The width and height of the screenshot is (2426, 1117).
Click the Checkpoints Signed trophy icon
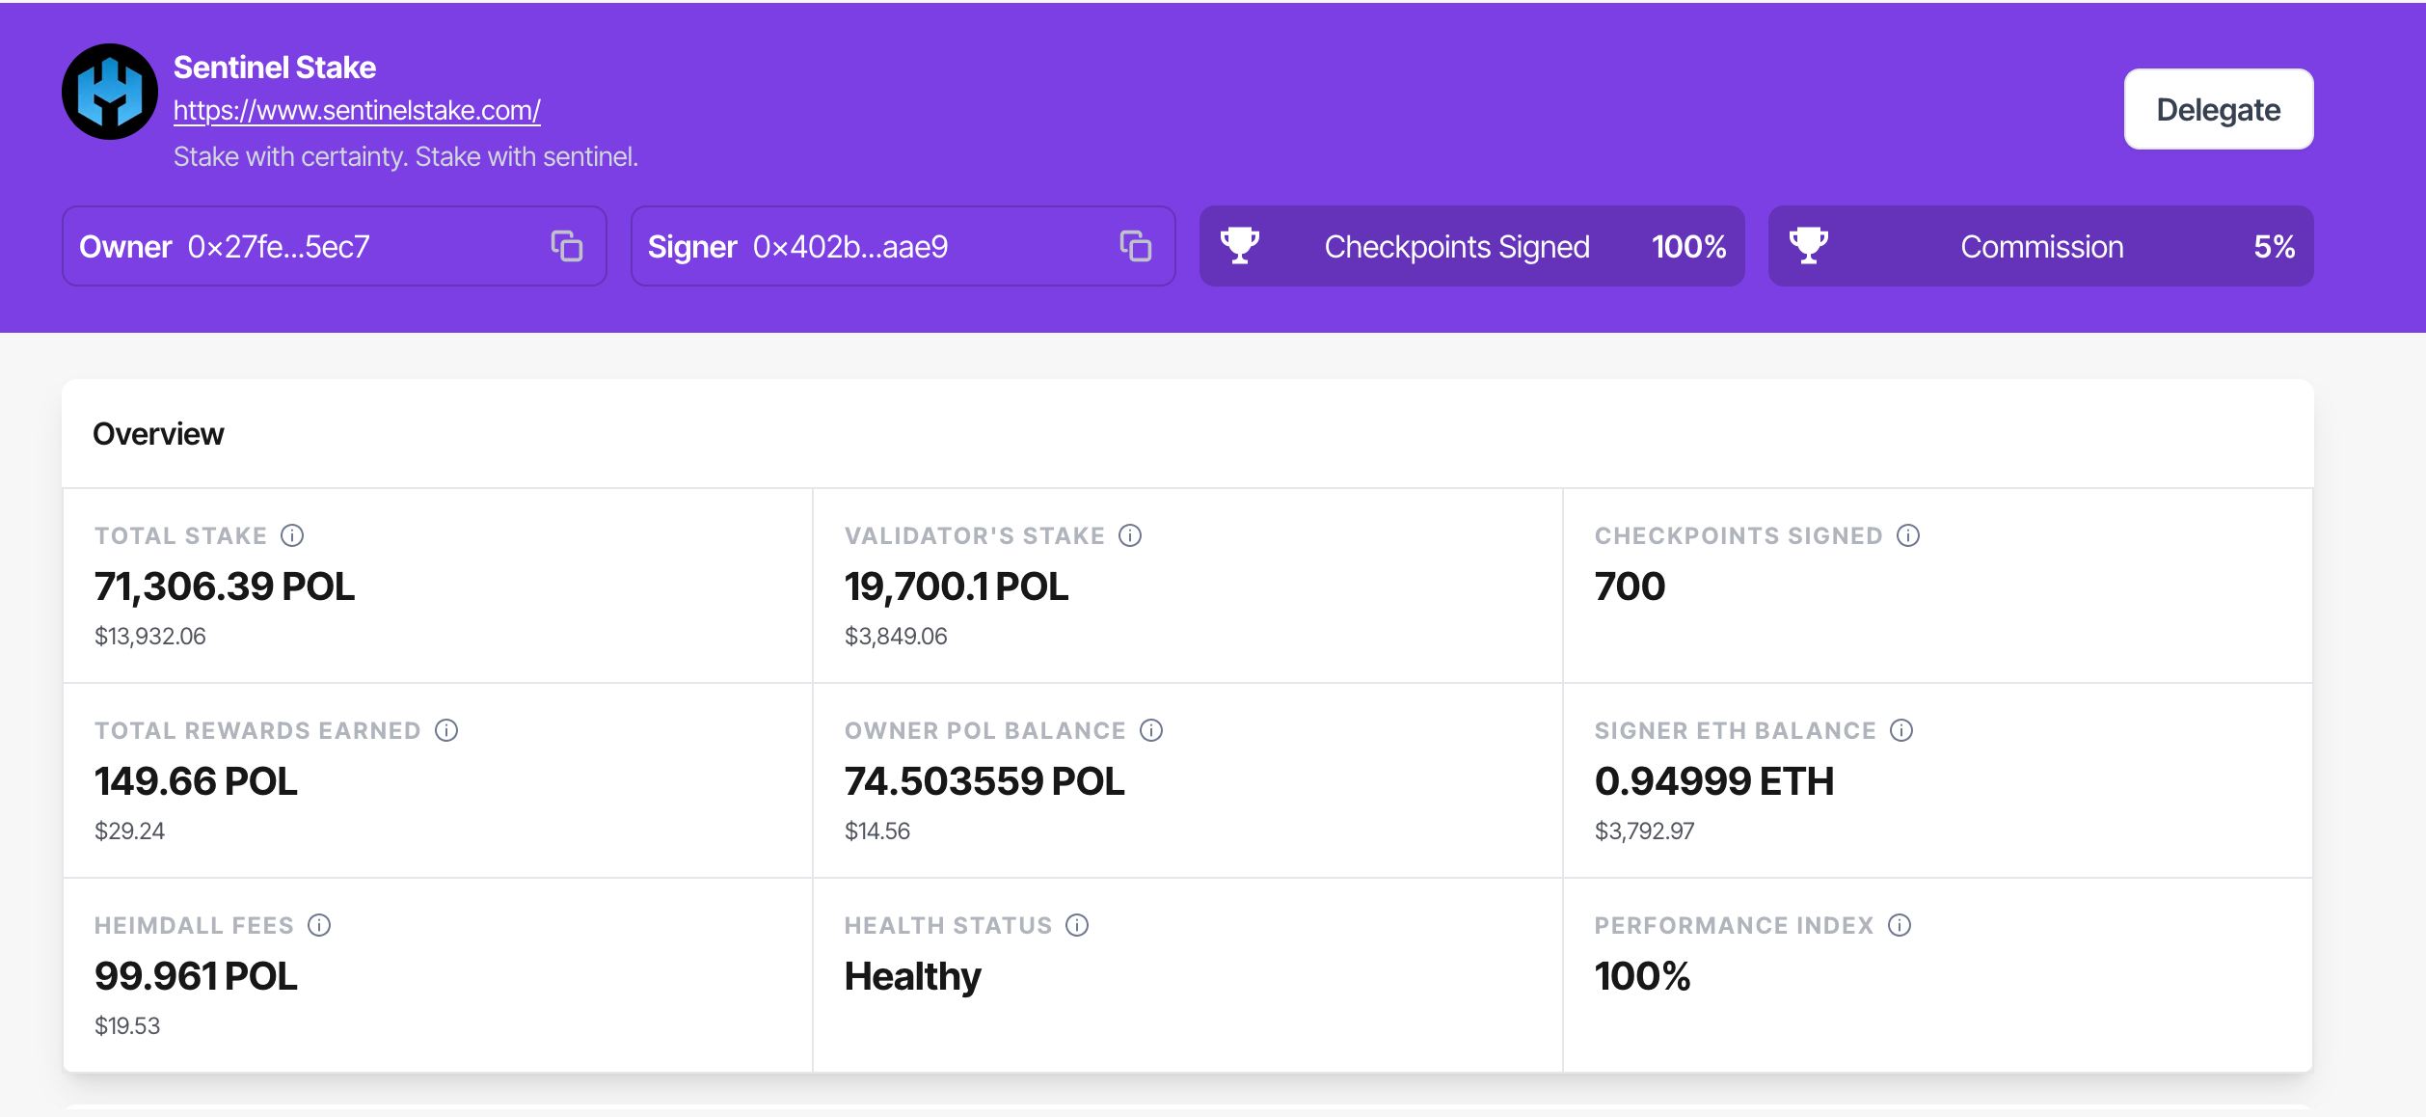(1240, 246)
